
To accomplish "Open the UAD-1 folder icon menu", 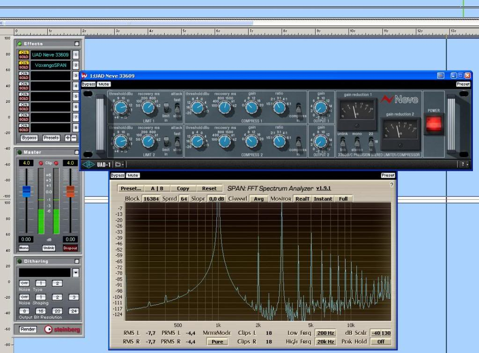I will tap(118, 165).
